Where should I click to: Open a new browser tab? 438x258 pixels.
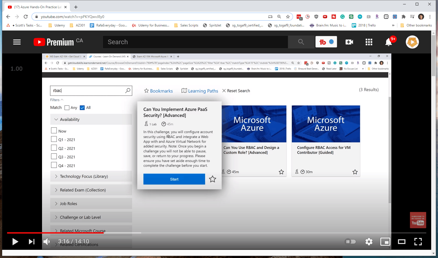(76, 7)
